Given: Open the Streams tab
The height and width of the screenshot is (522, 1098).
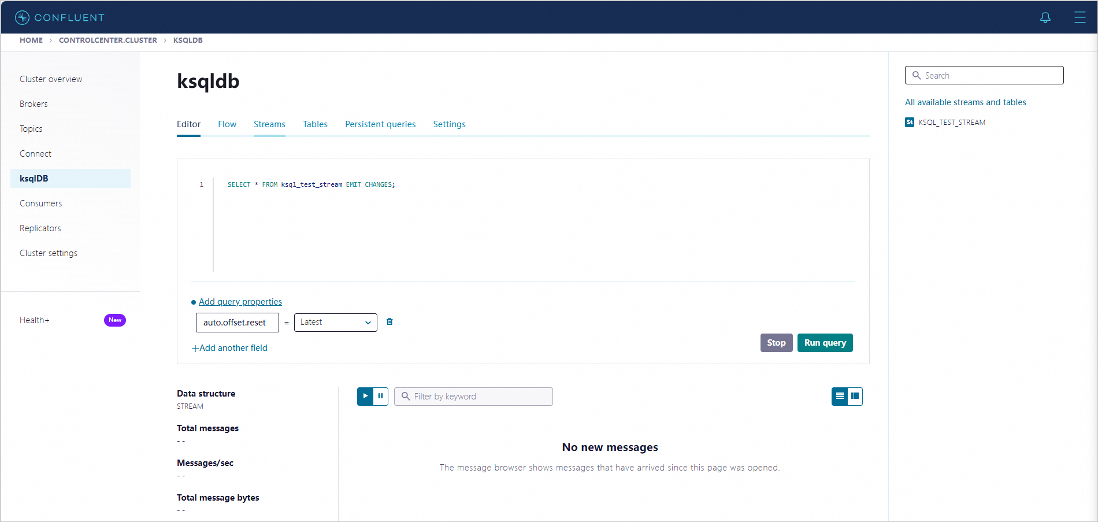Looking at the screenshot, I should [269, 124].
